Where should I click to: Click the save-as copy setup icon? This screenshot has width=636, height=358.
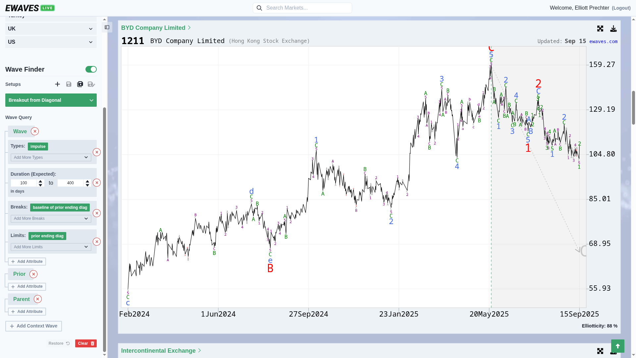tap(80, 84)
